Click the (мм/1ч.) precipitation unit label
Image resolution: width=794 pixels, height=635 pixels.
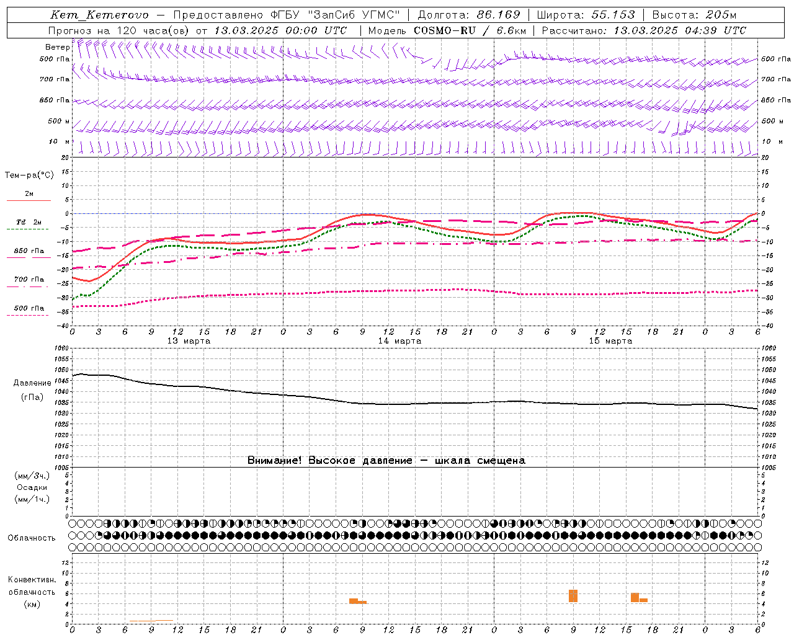coord(32,499)
